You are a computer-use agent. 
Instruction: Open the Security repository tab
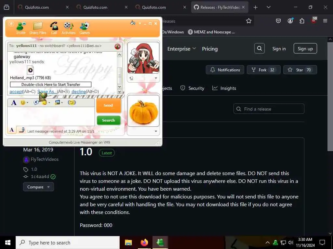click(x=192, y=88)
